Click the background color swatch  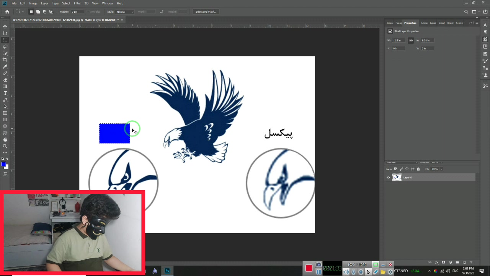click(x=6, y=167)
